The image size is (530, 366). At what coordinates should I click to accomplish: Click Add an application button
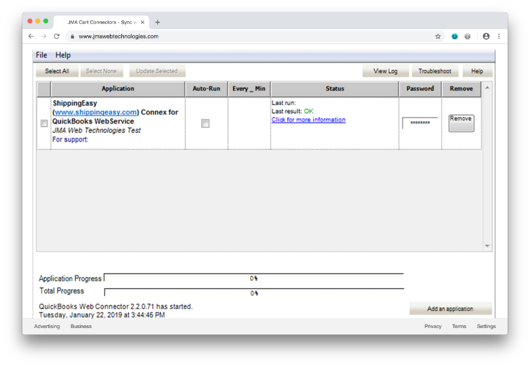pyautogui.click(x=450, y=309)
